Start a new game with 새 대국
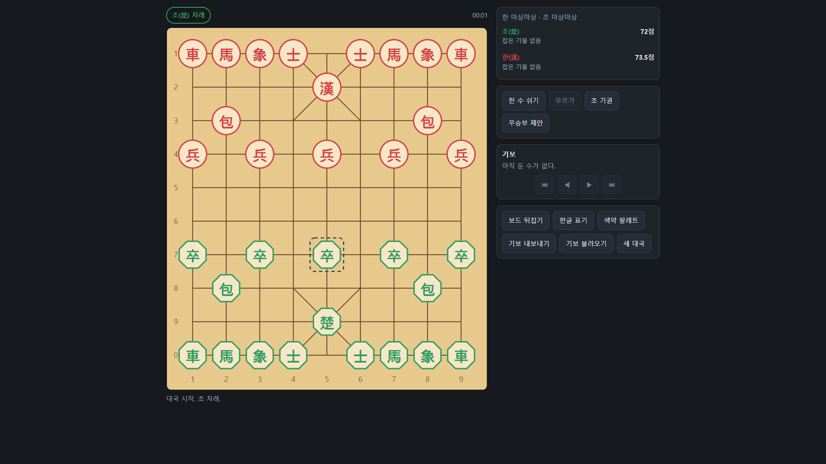The image size is (826, 464). (x=634, y=244)
